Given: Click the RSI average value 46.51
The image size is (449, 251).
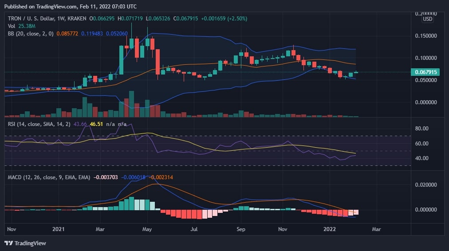Looking at the screenshot, I should tap(96, 124).
